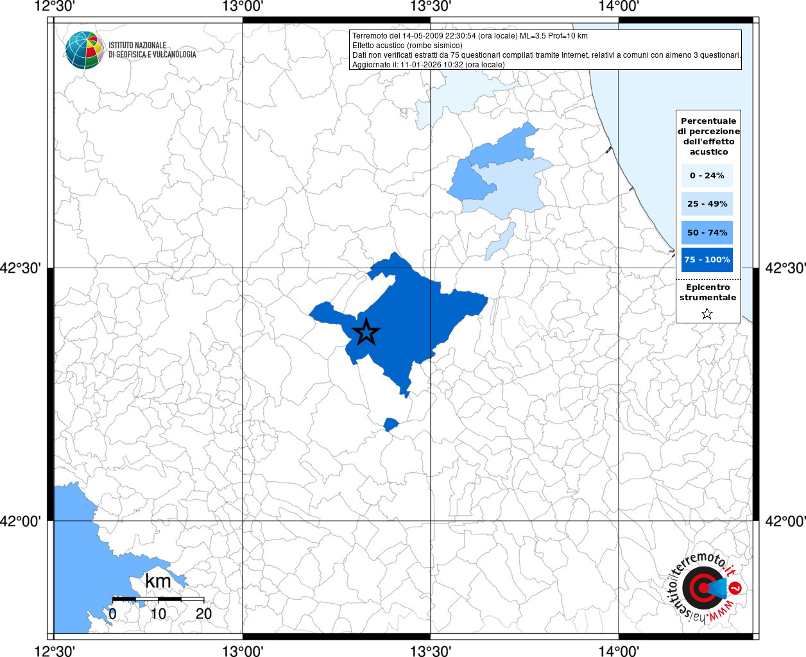Click the top axis label 14°00'
Screen dimensions: 806x657
point(619,6)
